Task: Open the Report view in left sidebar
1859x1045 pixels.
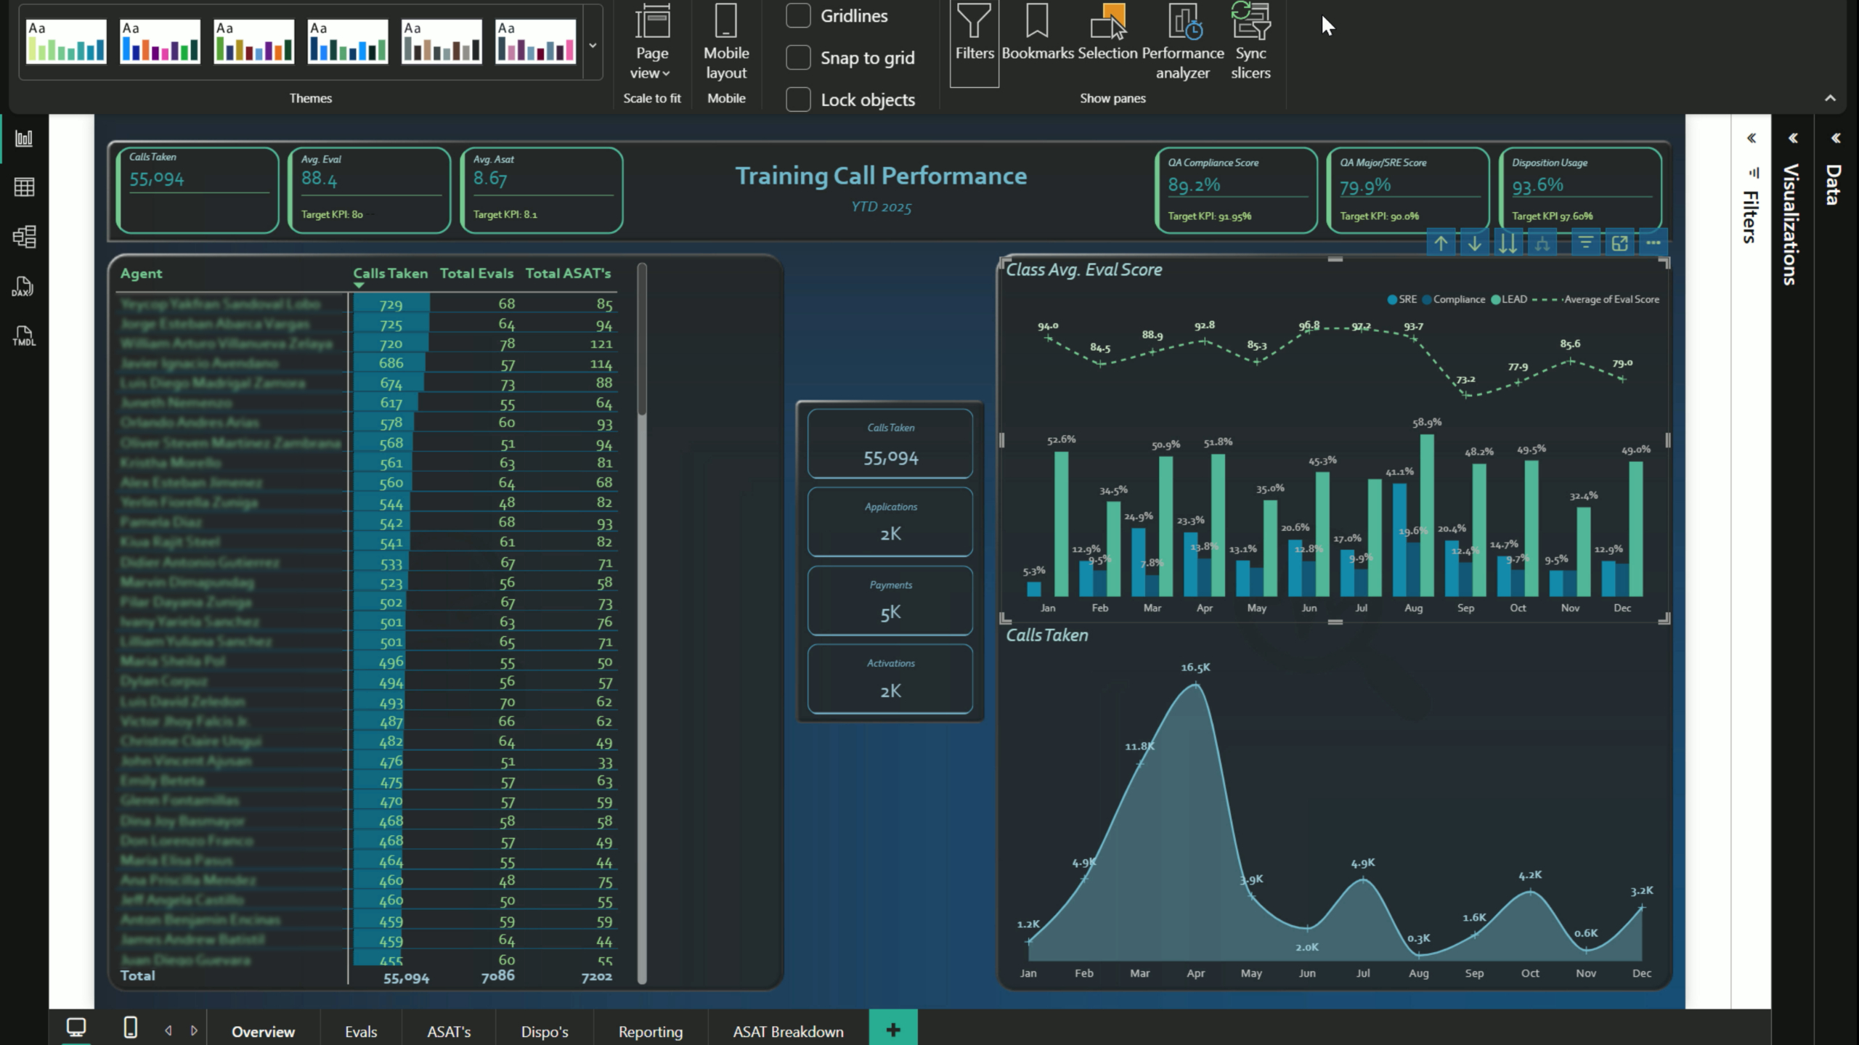Action: (24, 138)
